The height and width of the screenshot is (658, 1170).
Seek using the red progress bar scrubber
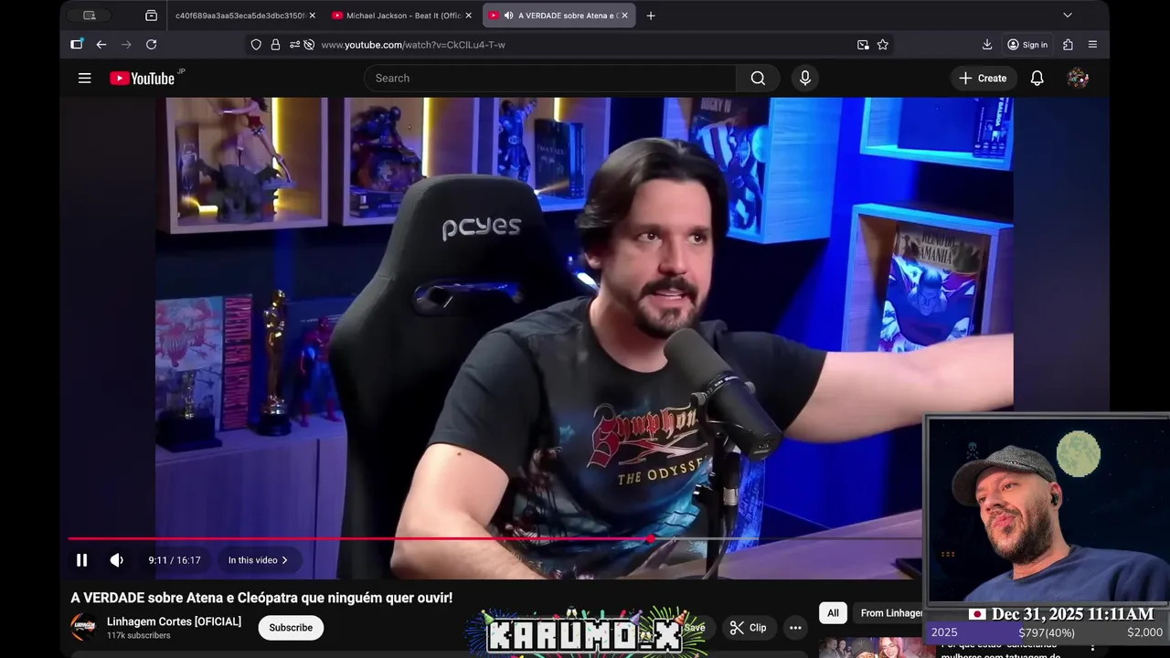tap(650, 539)
